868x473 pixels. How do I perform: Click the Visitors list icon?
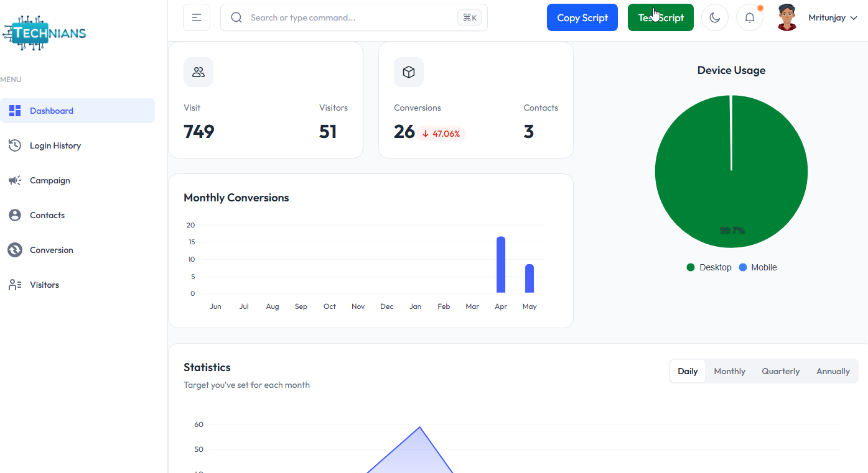15,285
